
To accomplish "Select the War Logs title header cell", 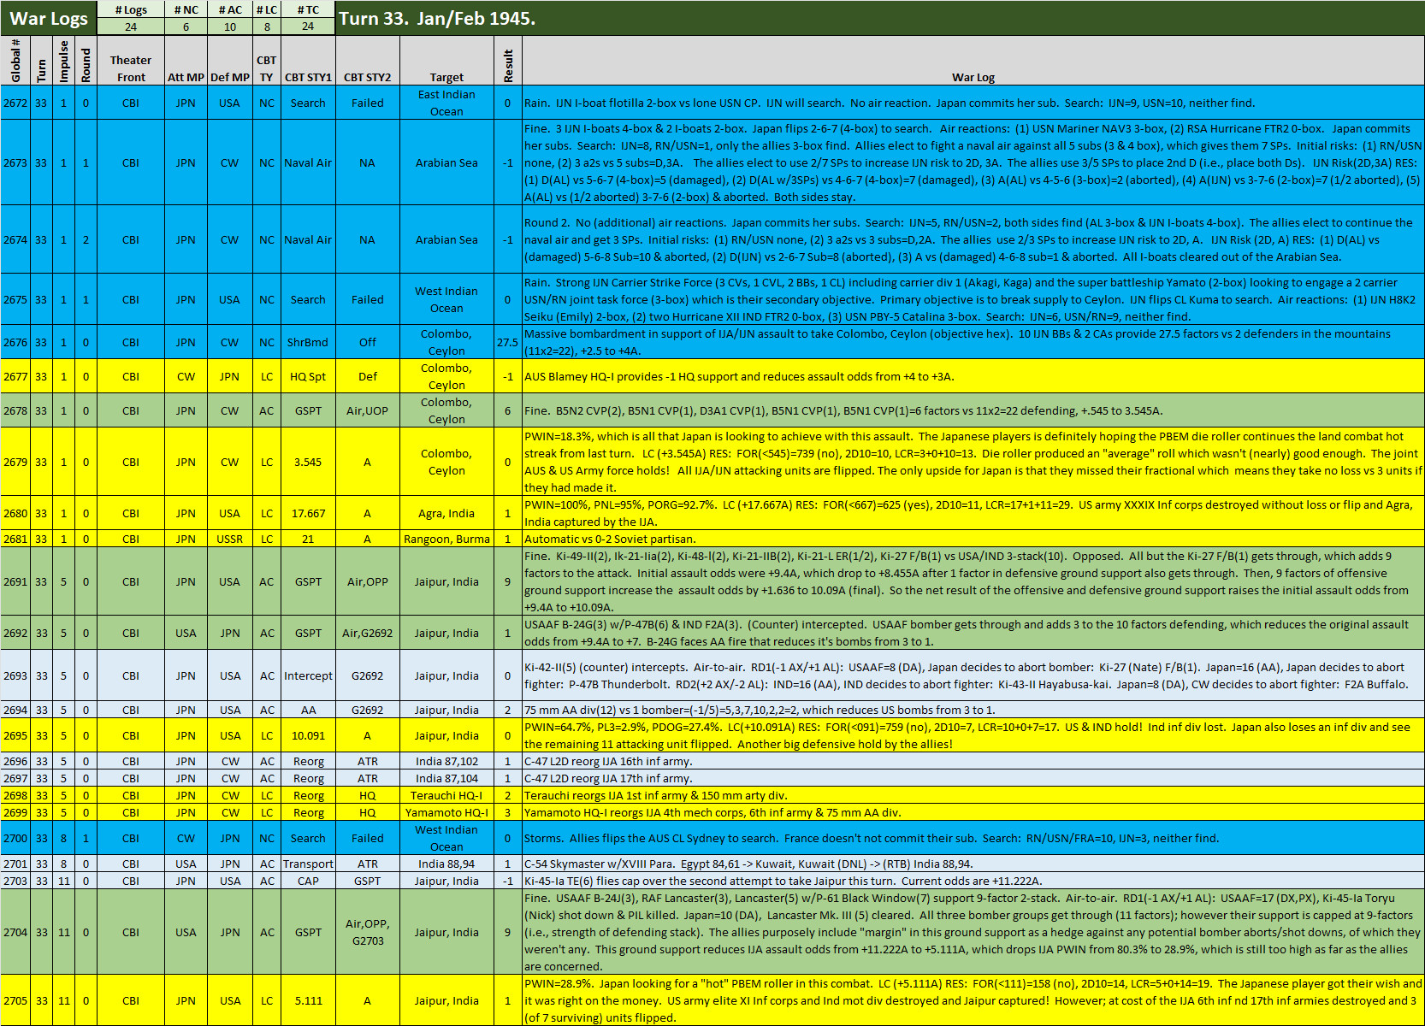I will (x=47, y=17).
